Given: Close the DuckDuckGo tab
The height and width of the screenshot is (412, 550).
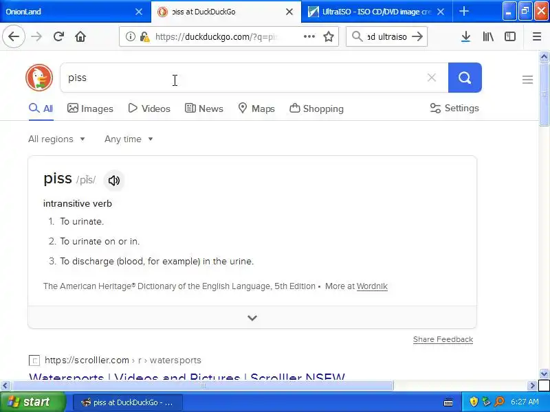Looking at the screenshot, I should [289, 12].
